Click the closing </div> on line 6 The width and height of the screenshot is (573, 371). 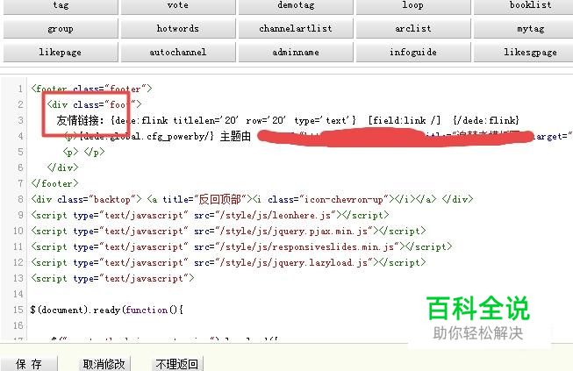pos(62,168)
